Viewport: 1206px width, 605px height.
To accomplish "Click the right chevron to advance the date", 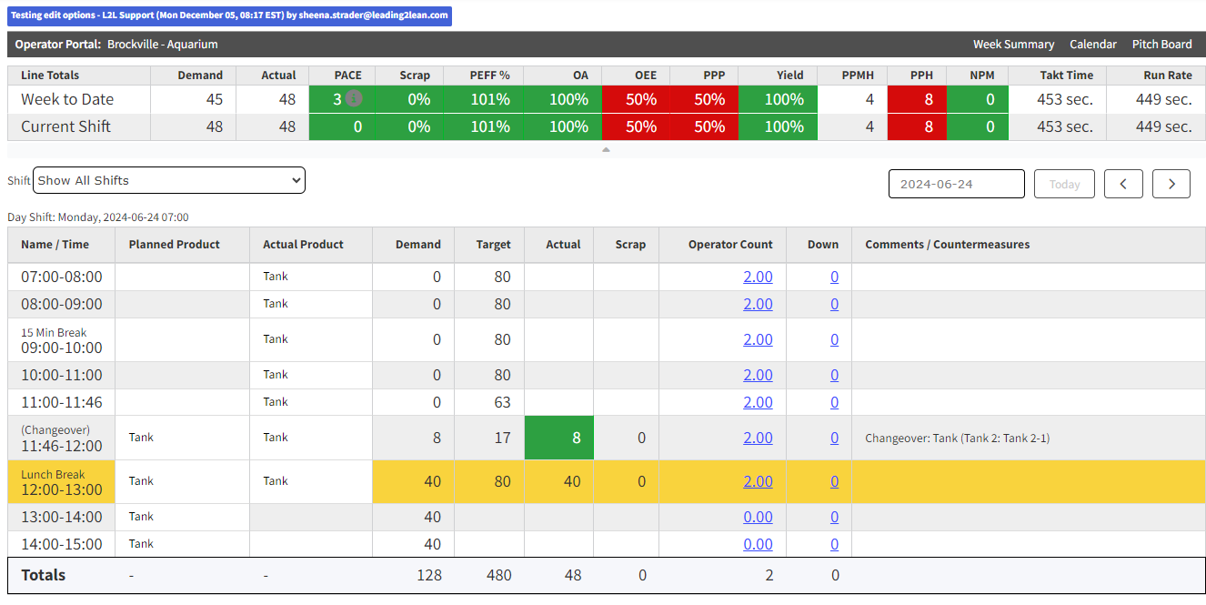I will 1171,183.
